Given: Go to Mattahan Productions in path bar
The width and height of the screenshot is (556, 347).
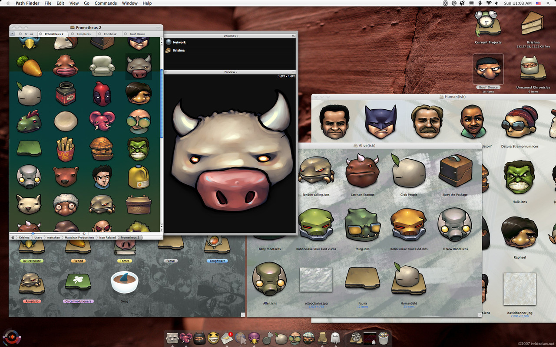Looking at the screenshot, I should tap(80, 238).
